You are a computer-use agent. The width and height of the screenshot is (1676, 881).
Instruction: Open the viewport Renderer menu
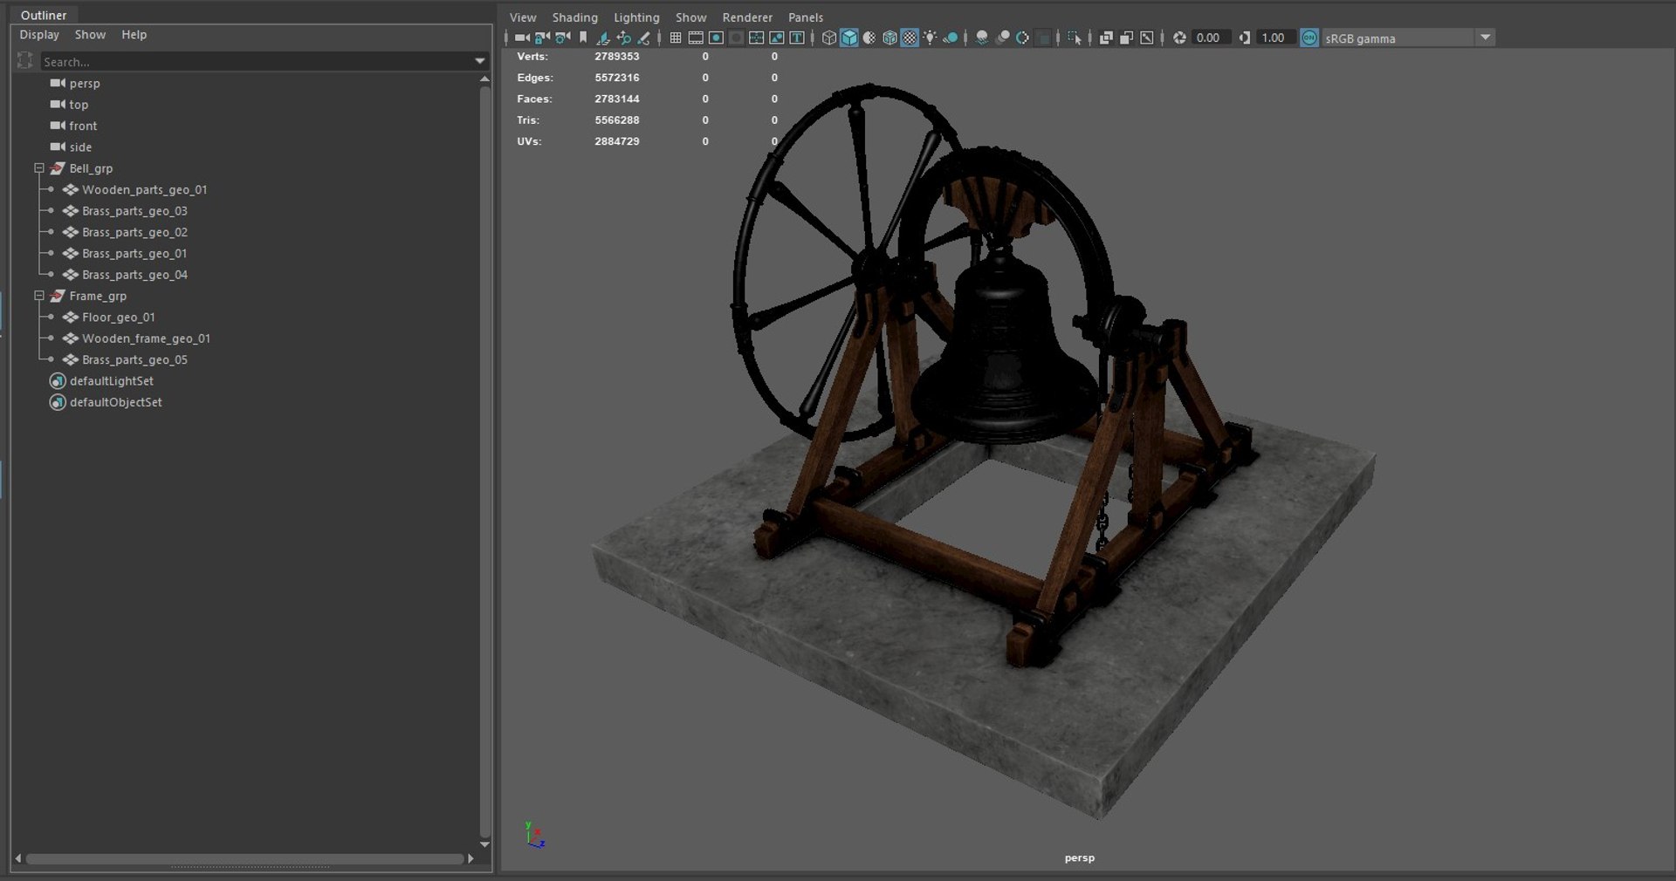[x=747, y=17]
